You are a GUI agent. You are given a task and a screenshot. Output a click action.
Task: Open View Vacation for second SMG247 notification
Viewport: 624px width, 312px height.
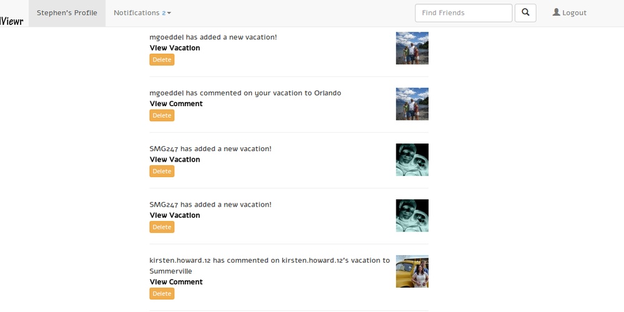coord(175,215)
